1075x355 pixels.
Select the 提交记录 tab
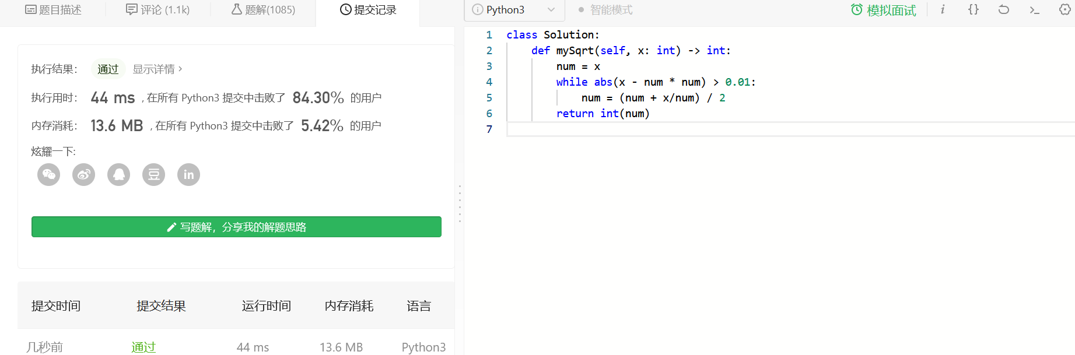pyautogui.click(x=368, y=10)
